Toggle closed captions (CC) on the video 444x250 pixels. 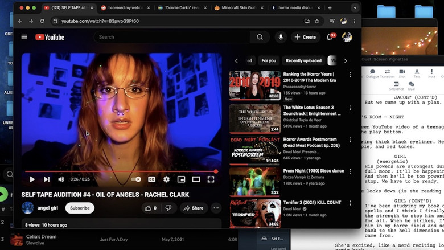(x=151, y=179)
